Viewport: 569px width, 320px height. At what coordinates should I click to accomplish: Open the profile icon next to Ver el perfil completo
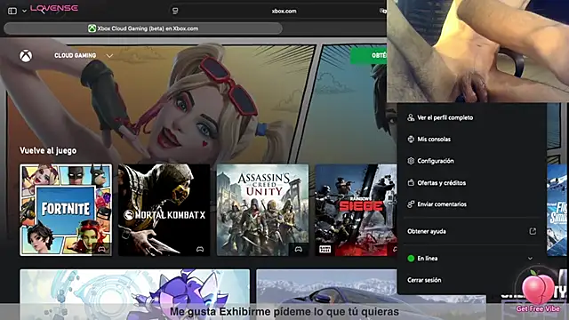[411, 117]
